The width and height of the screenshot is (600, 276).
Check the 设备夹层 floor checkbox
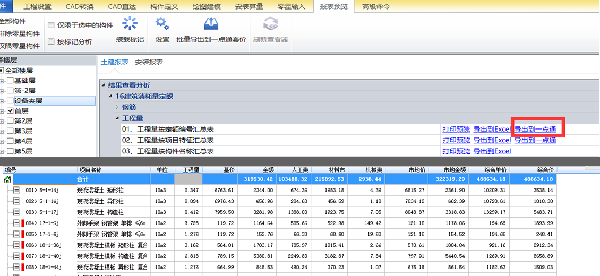tap(10, 101)
